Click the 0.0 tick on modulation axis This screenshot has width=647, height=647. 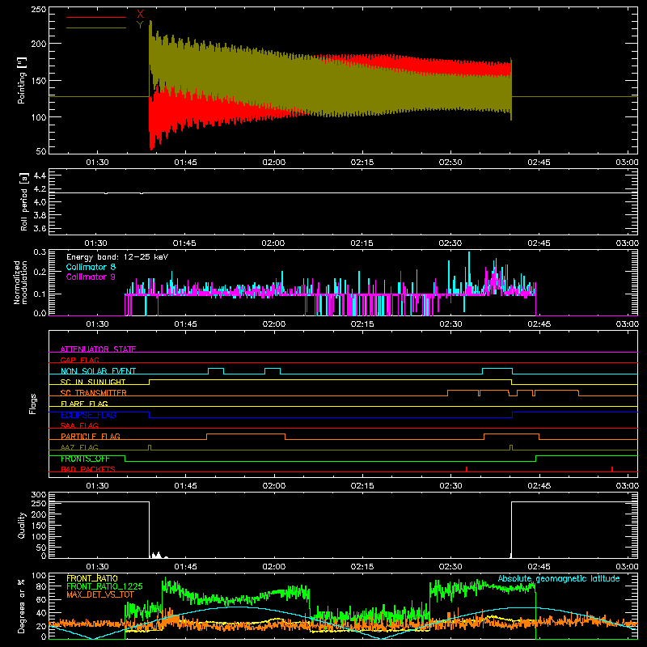pyautogui.click(x=40, y=313)
